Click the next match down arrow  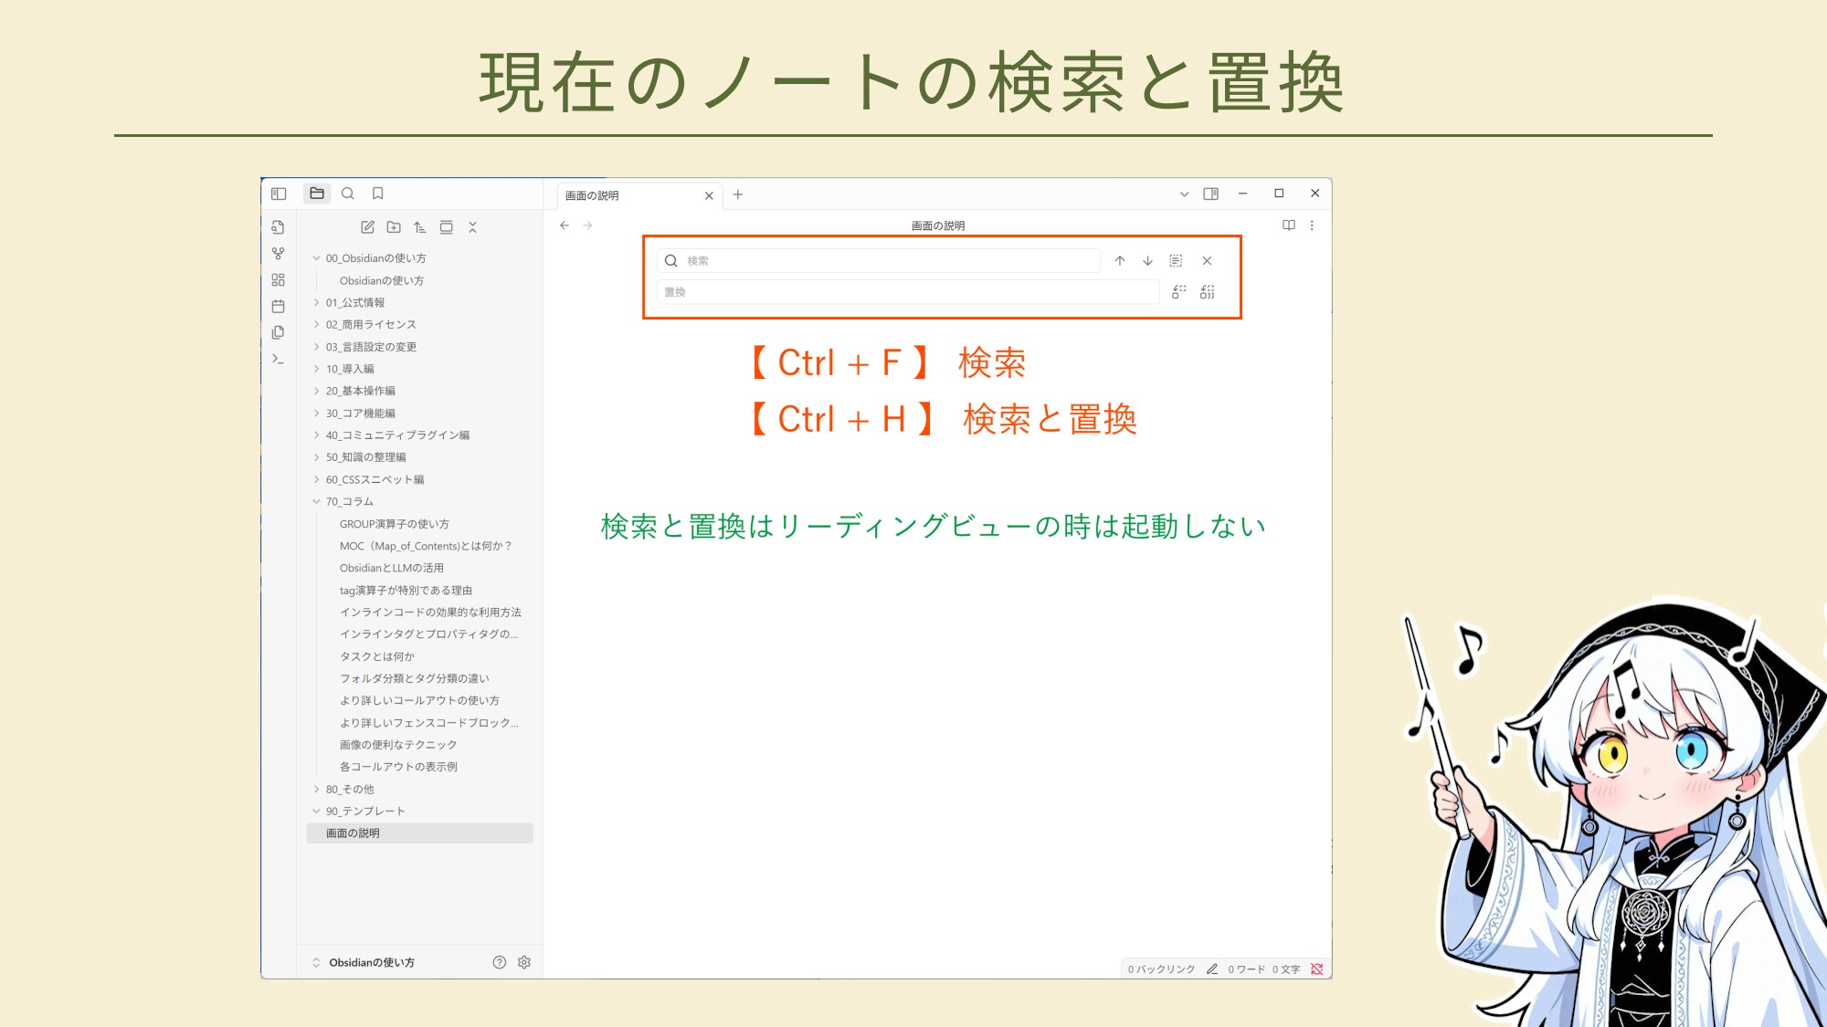(x=1147, y=261)
